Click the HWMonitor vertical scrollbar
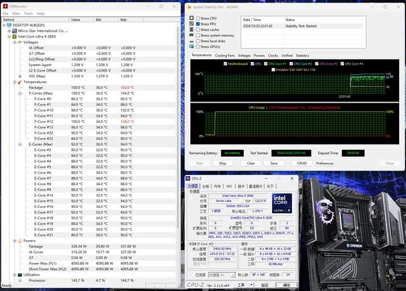406x291 pixels. pos(178,128)
